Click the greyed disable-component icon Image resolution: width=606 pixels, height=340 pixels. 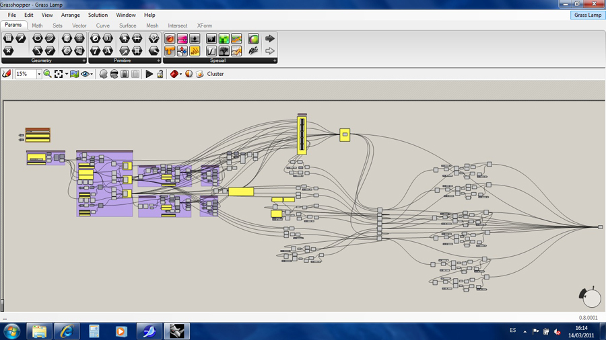(135, 74)
